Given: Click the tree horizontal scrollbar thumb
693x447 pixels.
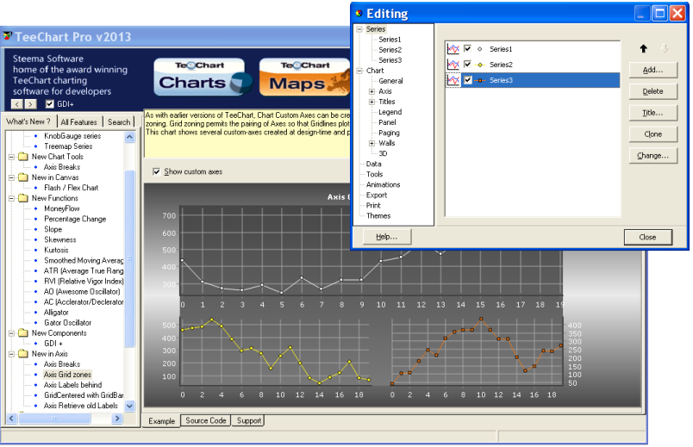Looking at the screenshot, I should point(54,418).
